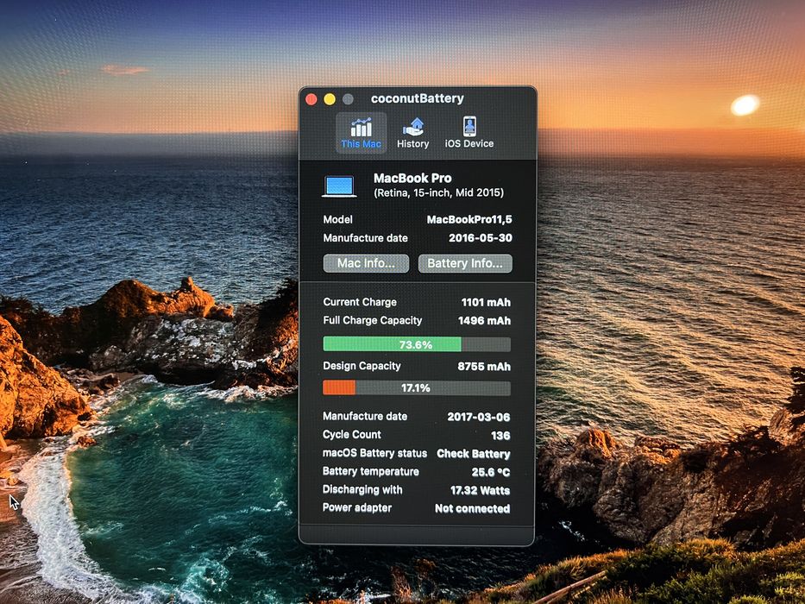
Task: Click the Discharging with label
Action: [362, 489]
